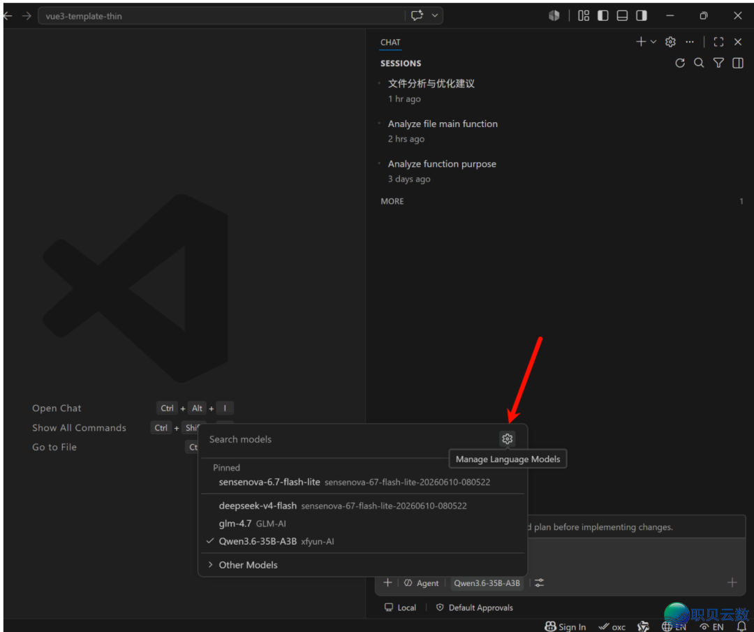Filter the sessions list
The height and width of the screenshot is (632, 754).
(x=718, y=63)
